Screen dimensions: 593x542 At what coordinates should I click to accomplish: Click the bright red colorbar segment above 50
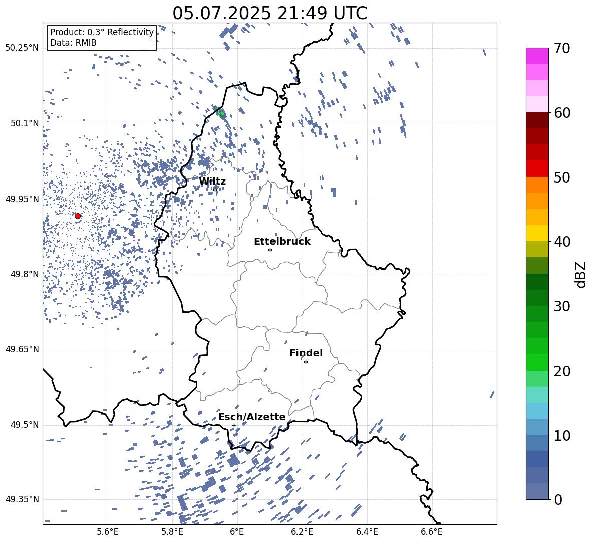point(537,169)
